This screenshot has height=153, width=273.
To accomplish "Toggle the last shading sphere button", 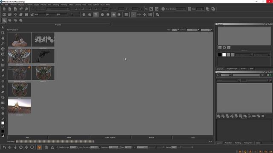I will (119, 14).
